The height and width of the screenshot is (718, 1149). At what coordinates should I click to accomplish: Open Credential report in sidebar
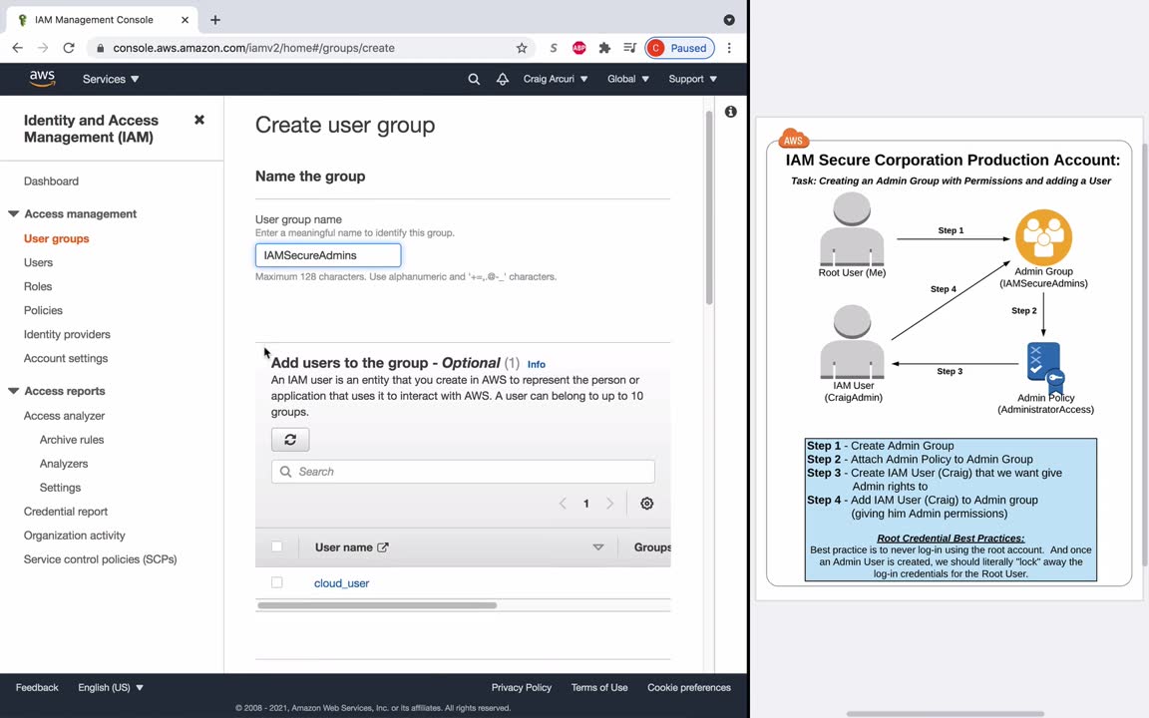coord(65,512)
